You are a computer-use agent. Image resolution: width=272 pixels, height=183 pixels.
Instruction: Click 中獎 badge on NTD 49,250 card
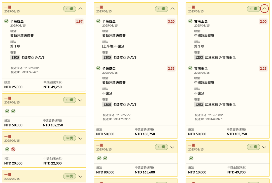(70, 9)
